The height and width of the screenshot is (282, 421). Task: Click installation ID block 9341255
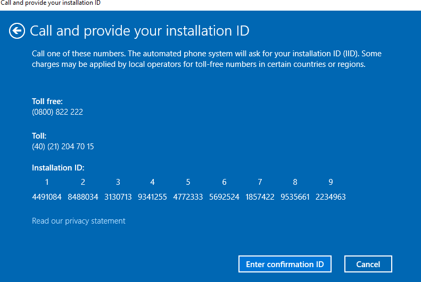tap(152, 197)
